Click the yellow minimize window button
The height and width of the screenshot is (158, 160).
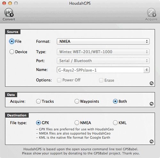click(x=10, y=3)
